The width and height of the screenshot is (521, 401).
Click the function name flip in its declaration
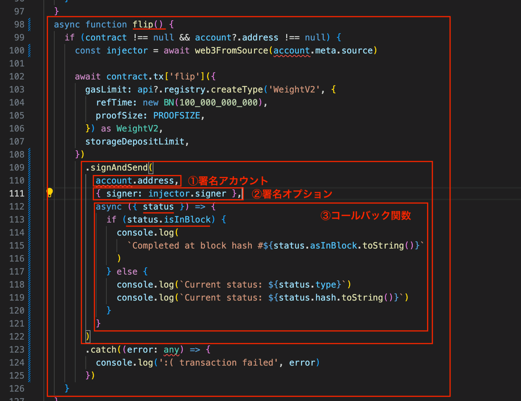[x=143, y=24]
